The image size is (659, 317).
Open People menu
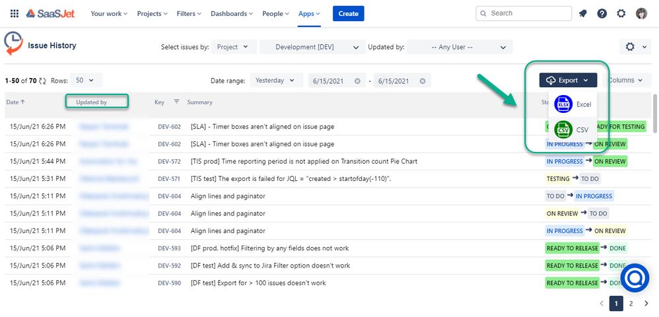pyautogui.click(x=276, y=13)
